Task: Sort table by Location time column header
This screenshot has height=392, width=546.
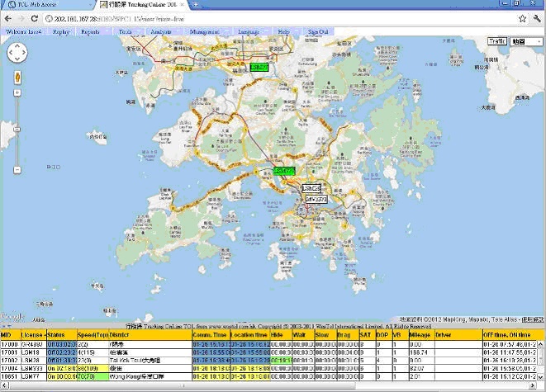Action: click(250, 334)
